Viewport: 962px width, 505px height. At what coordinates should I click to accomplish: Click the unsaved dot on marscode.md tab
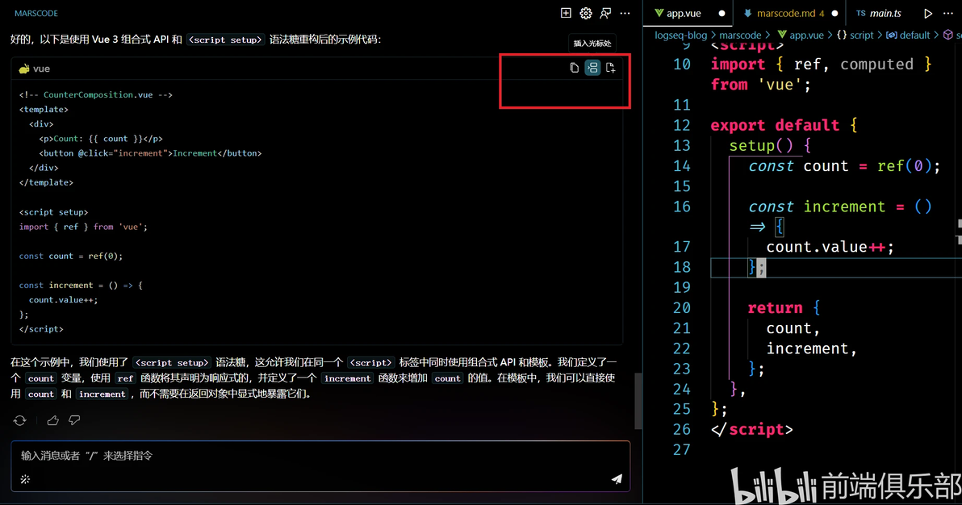[834, 13]
